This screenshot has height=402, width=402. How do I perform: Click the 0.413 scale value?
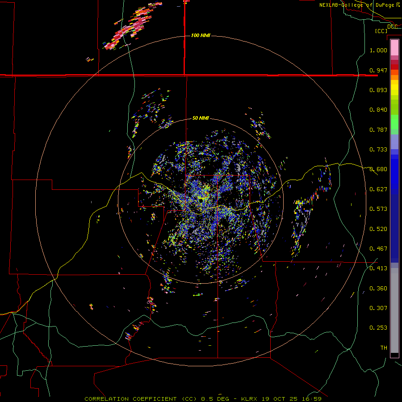click(x=378, y=268)
